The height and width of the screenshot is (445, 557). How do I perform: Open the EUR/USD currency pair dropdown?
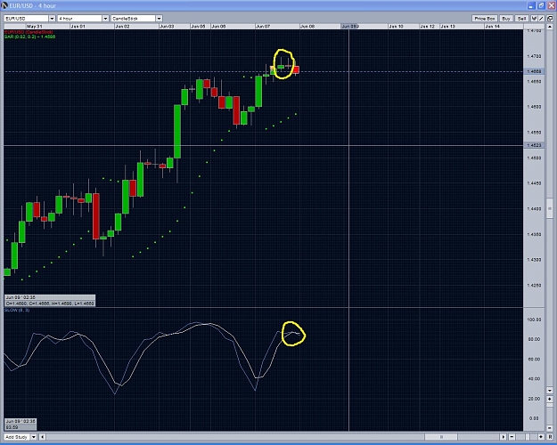[x=29, y=19]
